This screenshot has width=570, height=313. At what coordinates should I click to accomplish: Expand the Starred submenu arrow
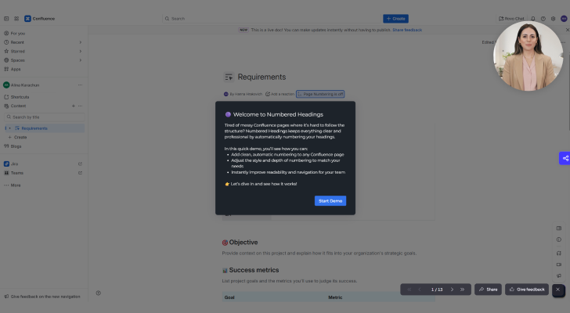(81, 51)
